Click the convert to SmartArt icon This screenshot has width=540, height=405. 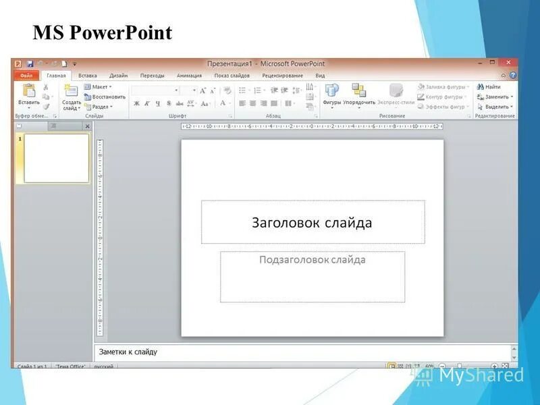(x=310, y=107)
